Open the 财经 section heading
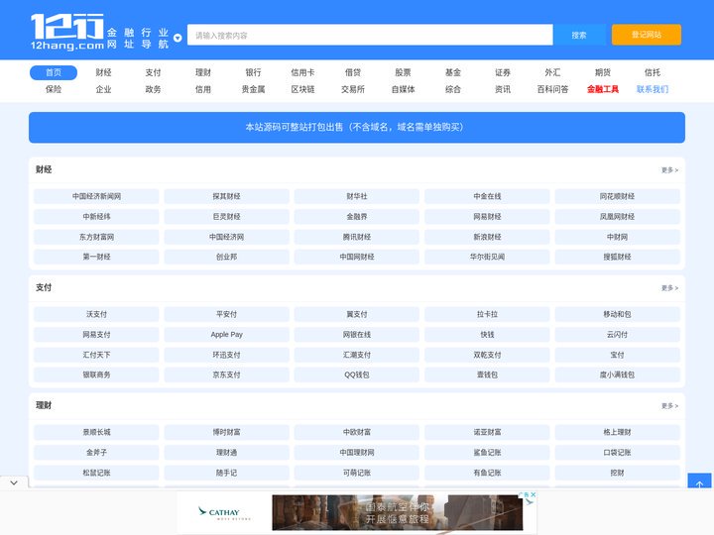 [x=44, y=169]
